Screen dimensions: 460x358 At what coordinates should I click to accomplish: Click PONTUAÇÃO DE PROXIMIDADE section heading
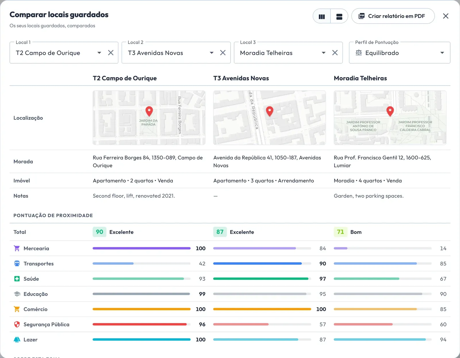coord(53,215)
